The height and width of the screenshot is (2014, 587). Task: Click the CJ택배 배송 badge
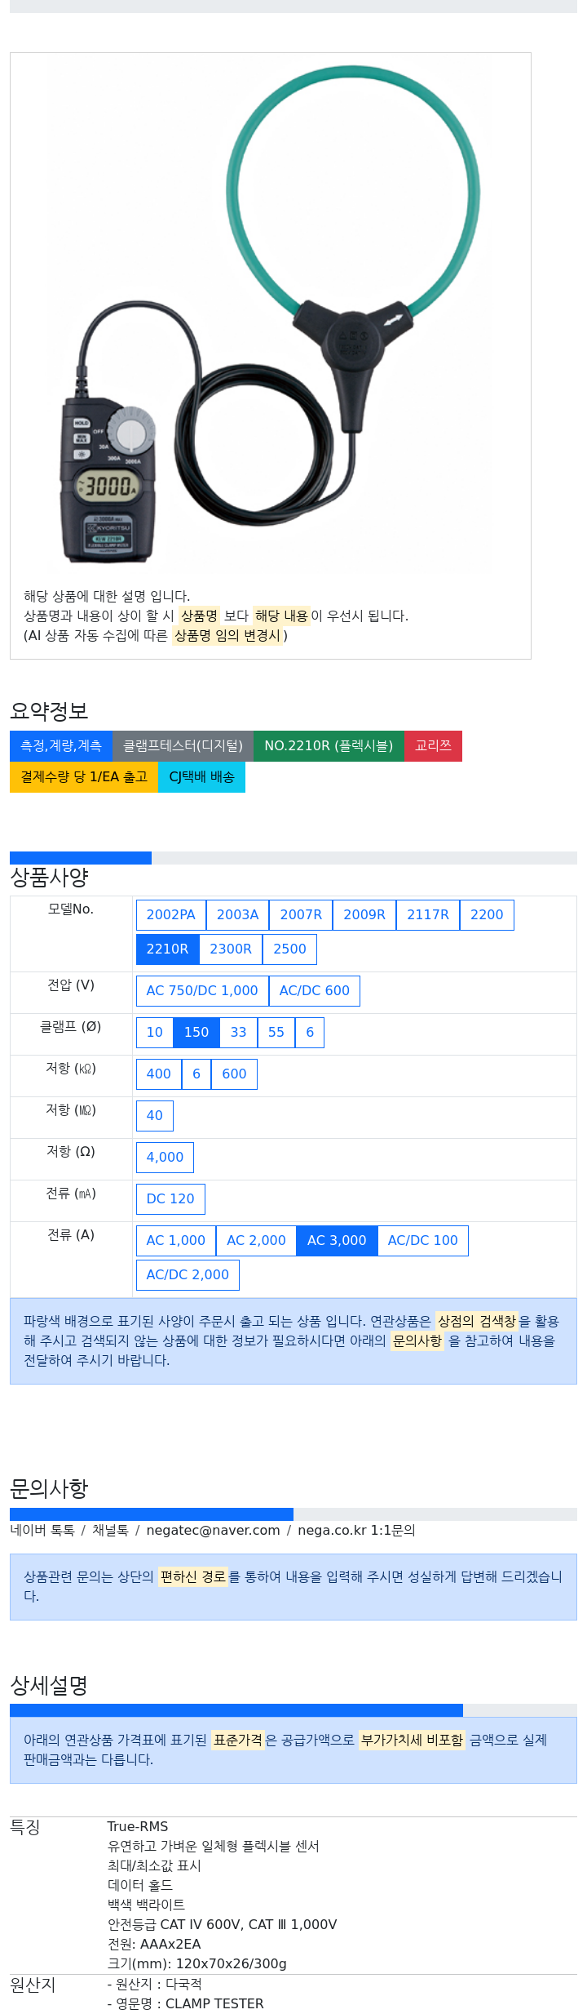[201, 776]
